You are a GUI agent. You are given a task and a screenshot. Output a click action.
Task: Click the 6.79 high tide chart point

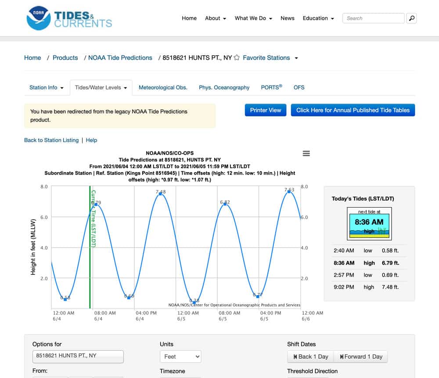pyautogui.click(x=96, y=205)
